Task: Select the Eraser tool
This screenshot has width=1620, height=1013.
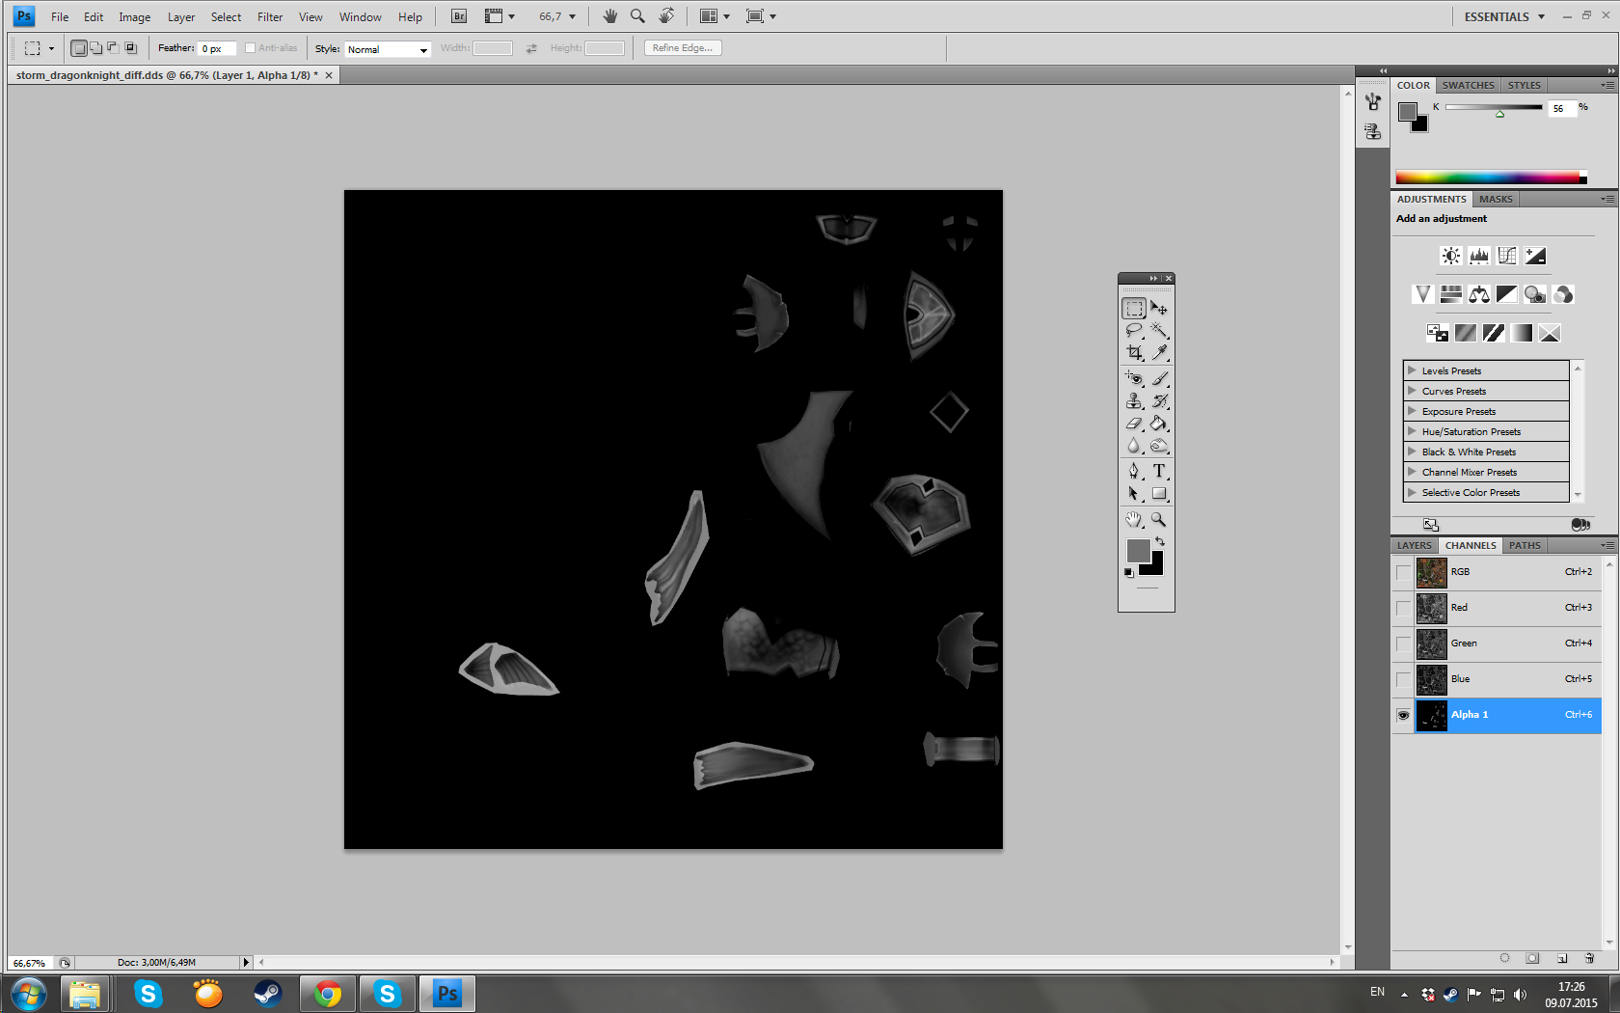Action: click(x=1134, y=424)
